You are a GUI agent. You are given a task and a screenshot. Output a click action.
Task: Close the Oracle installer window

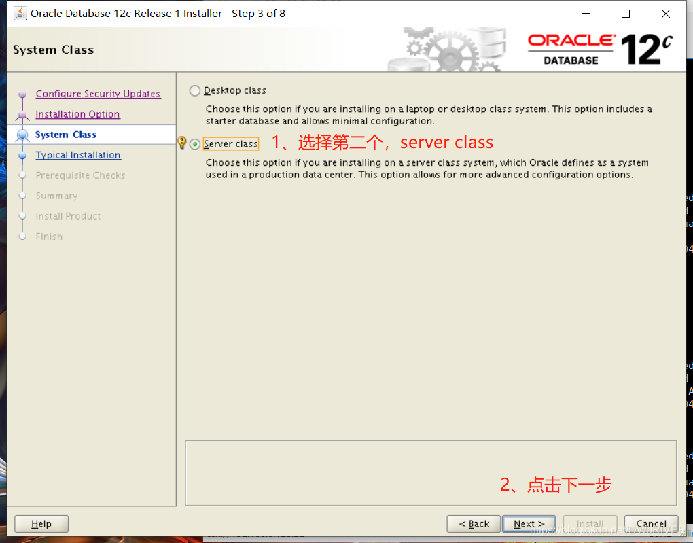click(666, 14)
